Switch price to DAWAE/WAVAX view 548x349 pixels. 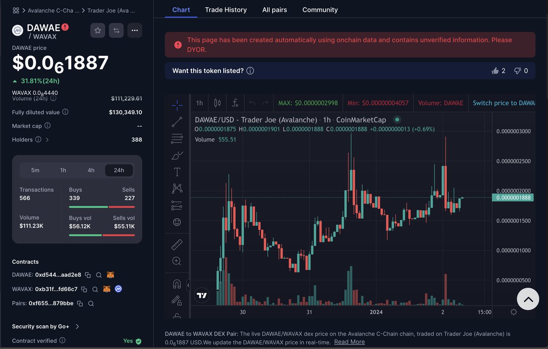(x=504, y=103)
